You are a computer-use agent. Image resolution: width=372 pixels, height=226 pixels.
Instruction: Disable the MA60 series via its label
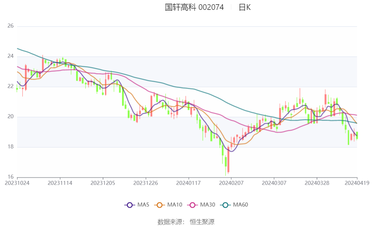point(240,205)
